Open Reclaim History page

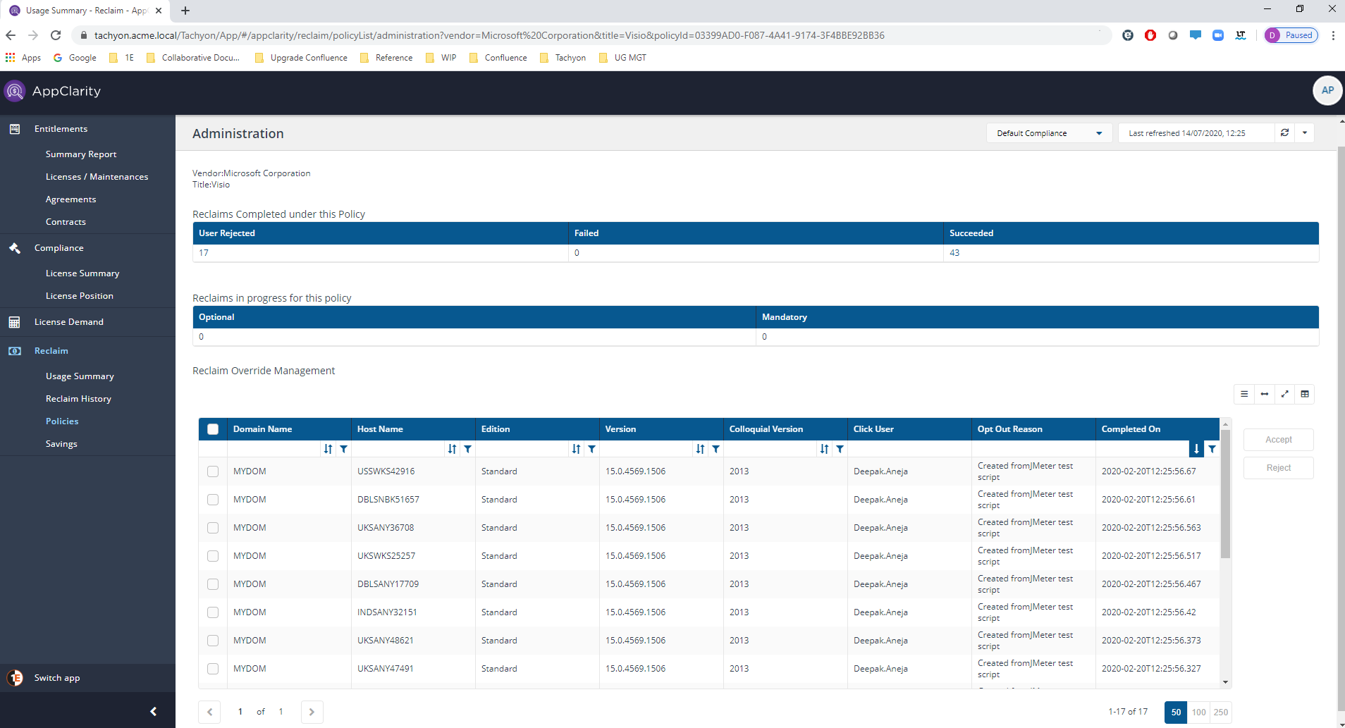tap(78, 399)
